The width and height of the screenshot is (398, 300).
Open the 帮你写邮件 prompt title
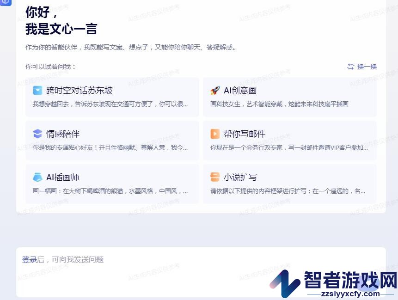[x=245, y=134]
